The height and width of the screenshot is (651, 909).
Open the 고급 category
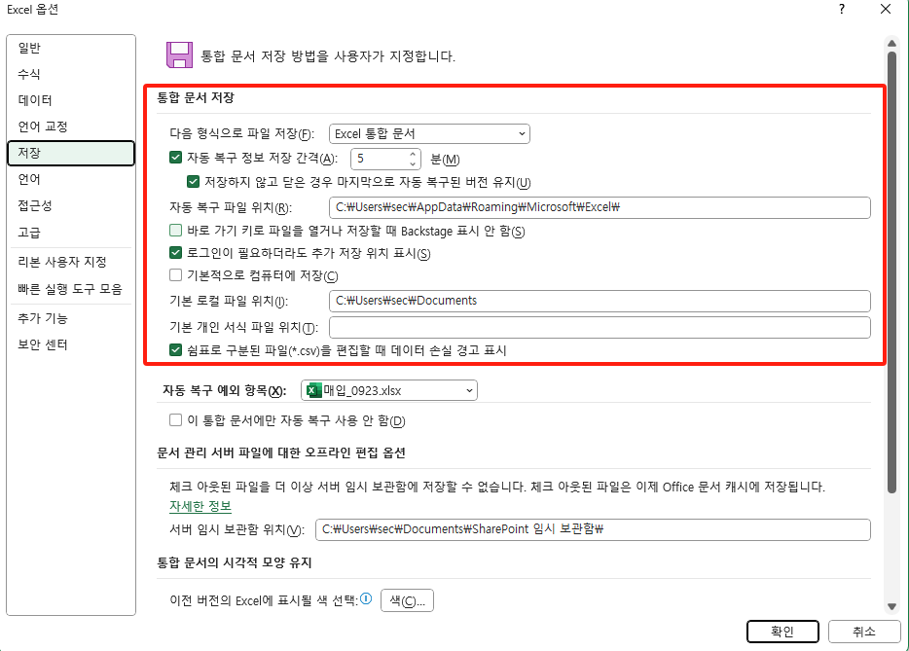click(x=71, y=232)
